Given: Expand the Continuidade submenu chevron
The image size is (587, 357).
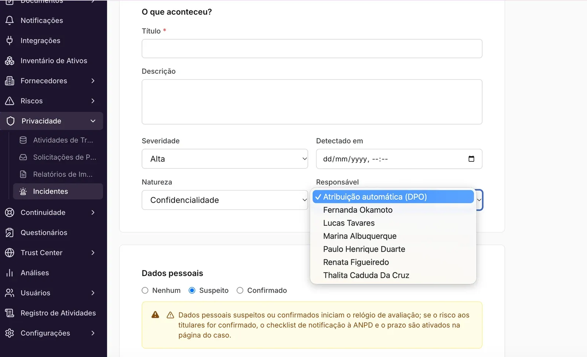Looking at the screenshot, I should (x=93, y=212).
